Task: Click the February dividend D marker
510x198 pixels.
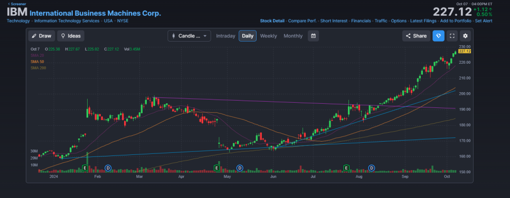Action: coord(108,168)
